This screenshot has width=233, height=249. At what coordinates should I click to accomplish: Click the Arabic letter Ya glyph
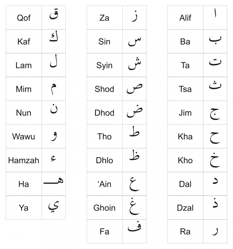pos(54,206)
